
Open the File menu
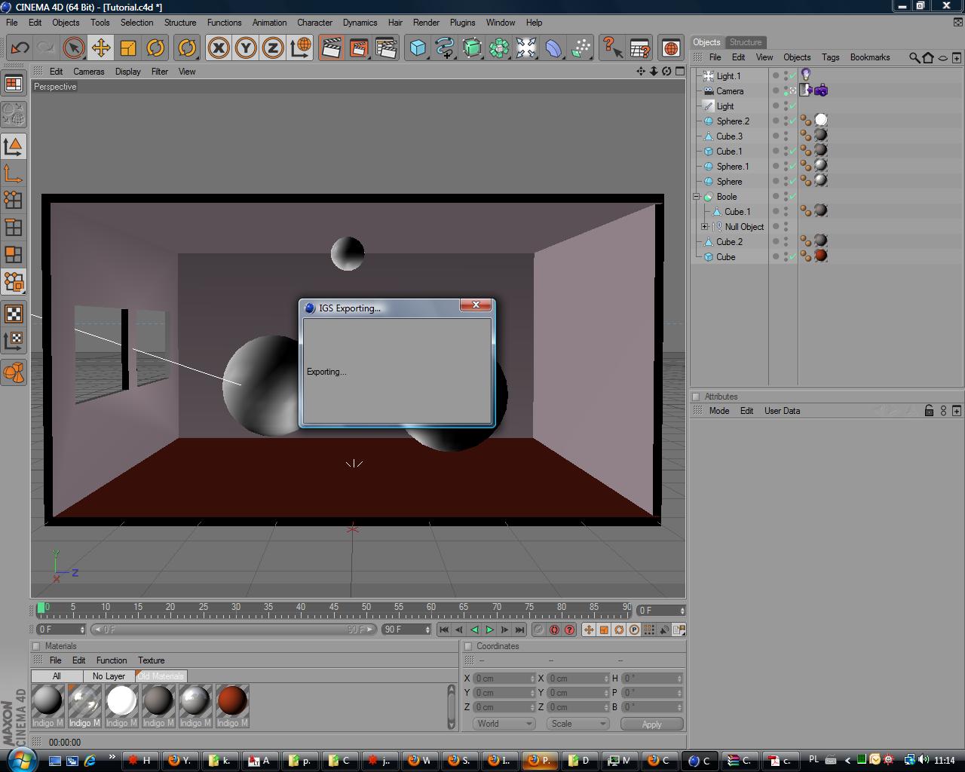[12, 23]
